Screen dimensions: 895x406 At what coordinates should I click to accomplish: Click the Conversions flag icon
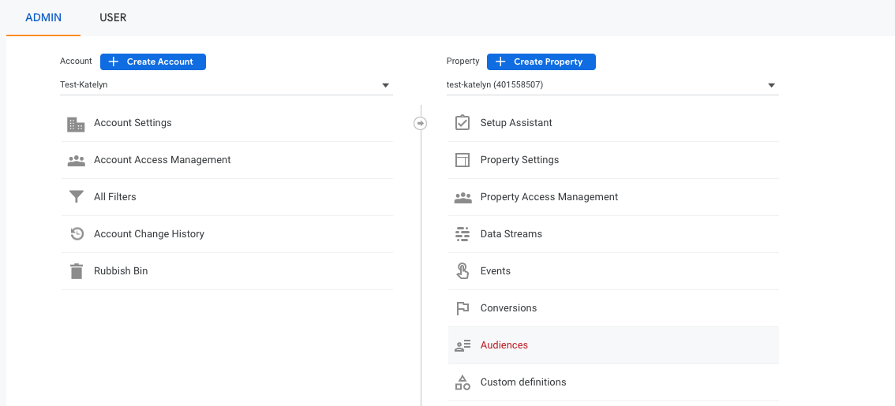pyautogui.click(x=462, y=308)
